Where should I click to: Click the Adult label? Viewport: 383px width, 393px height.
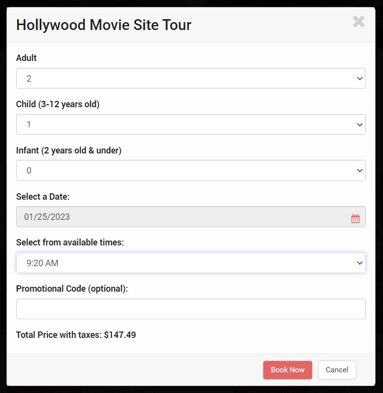tap(26, 58)
